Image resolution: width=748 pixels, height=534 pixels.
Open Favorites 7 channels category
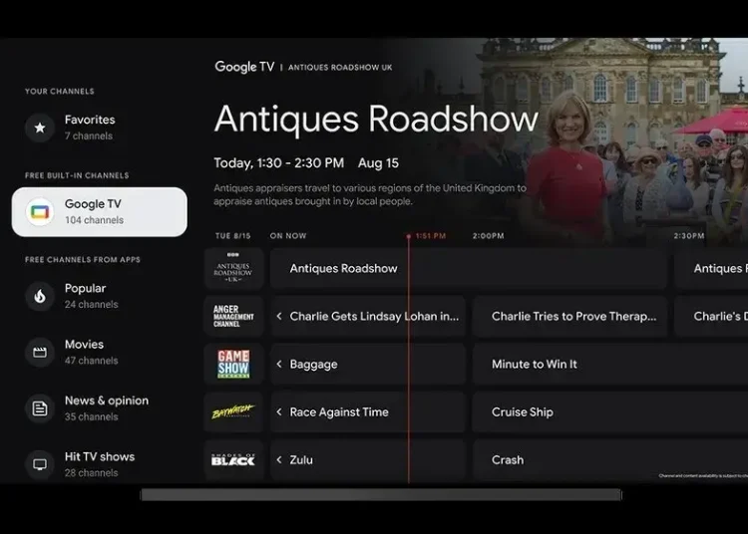[99, 128]
